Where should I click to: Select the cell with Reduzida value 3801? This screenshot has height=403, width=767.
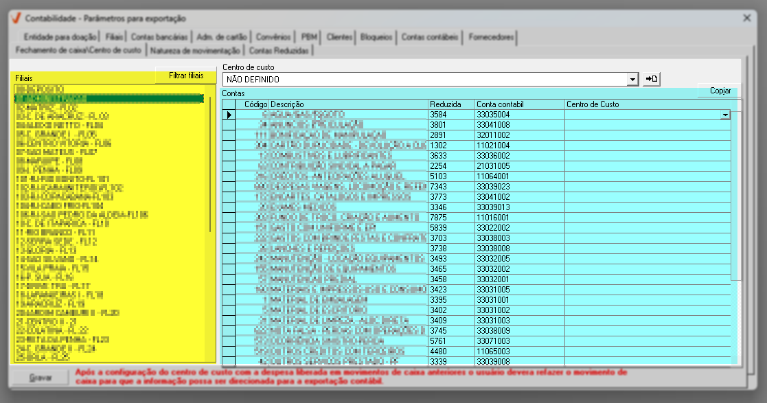point(450,125)
